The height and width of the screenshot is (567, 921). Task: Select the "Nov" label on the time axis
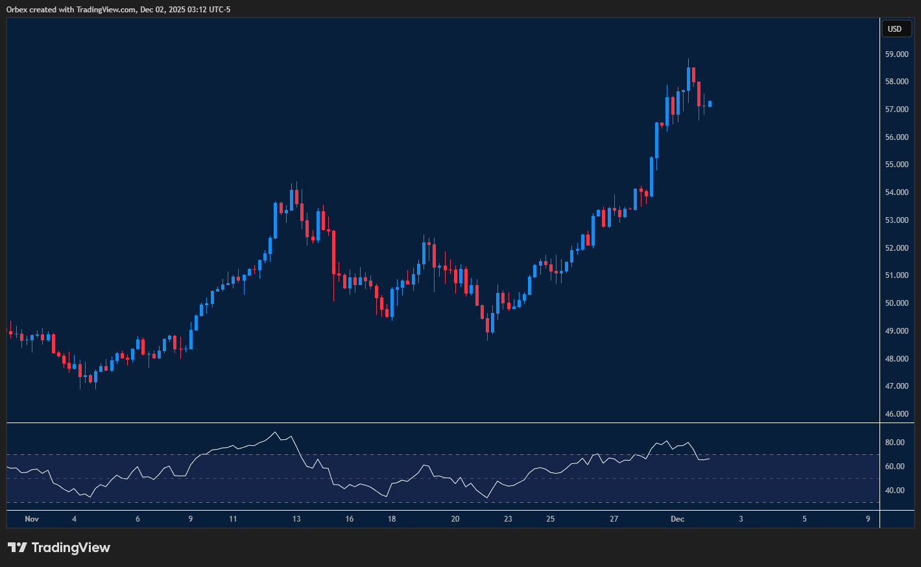click(31, 519)
